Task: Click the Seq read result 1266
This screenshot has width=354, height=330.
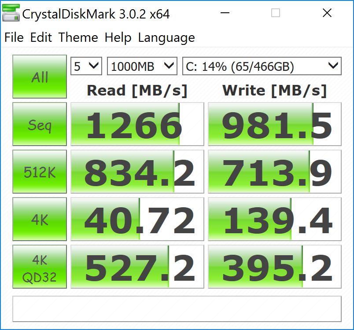Action: coord(137,124)
